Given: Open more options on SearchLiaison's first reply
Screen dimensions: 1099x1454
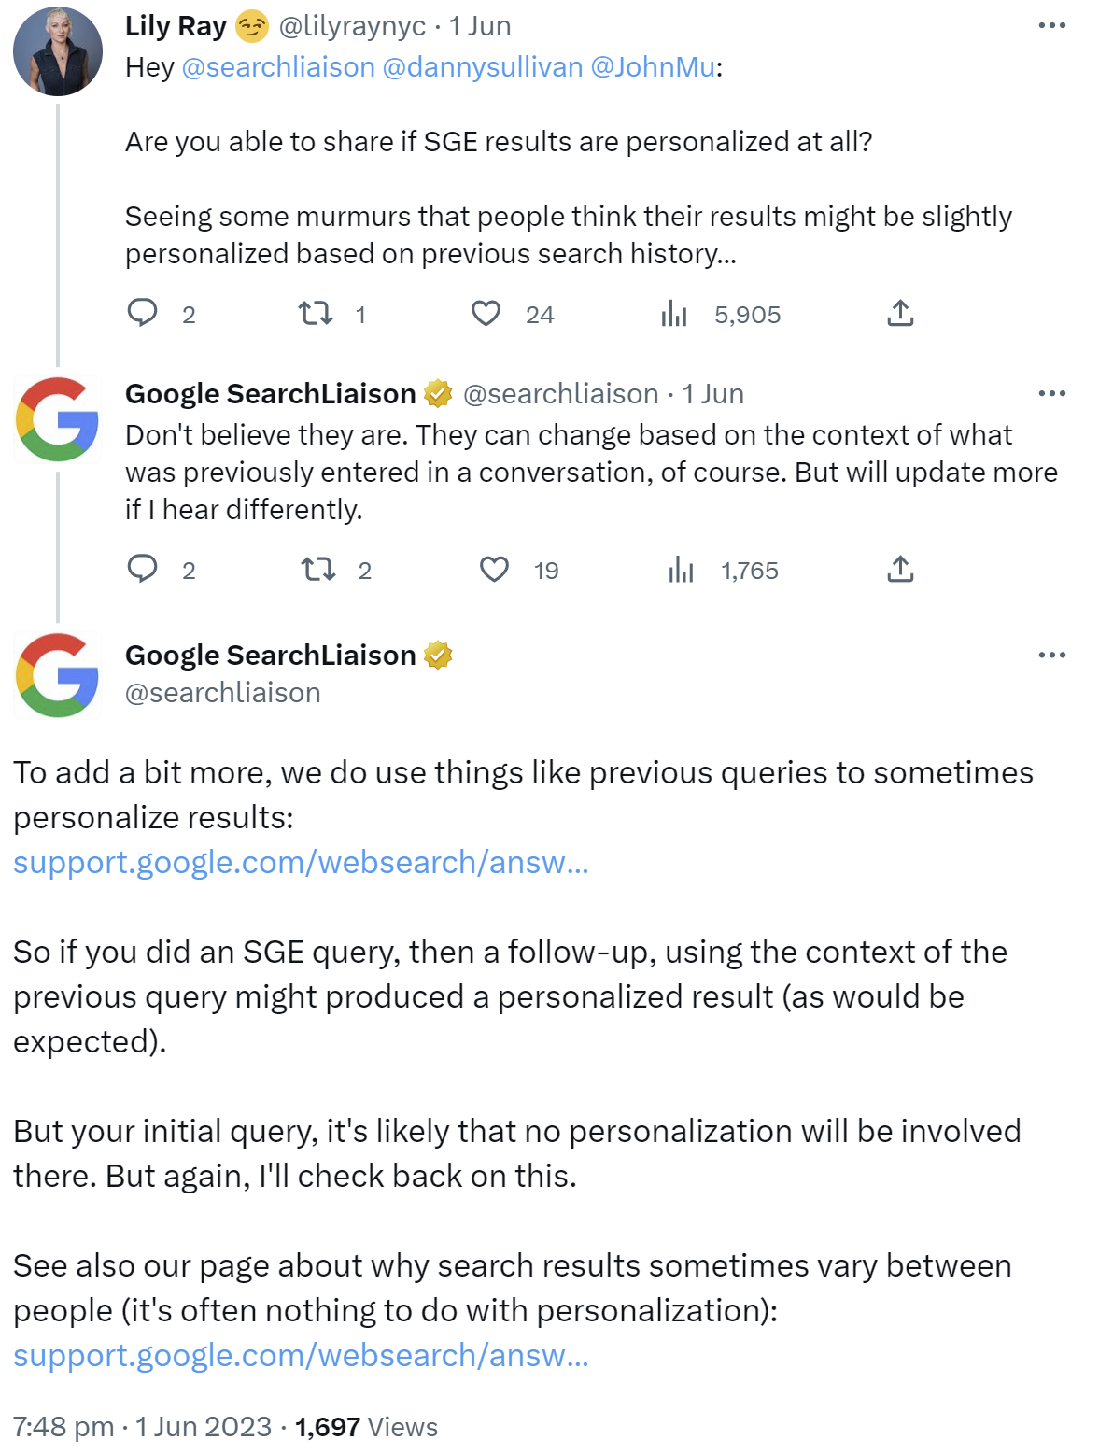Looking at the screenshot, I should [x=1051, y=393].
